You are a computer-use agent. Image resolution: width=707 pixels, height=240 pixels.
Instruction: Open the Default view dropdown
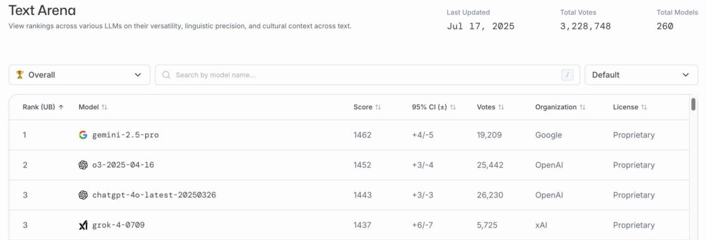coord(641,75)
